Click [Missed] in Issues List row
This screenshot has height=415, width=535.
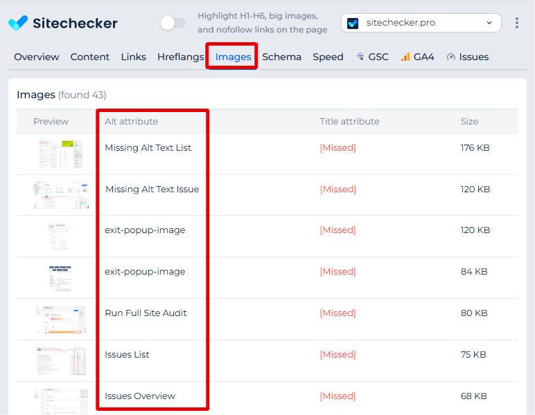(337, 355)
